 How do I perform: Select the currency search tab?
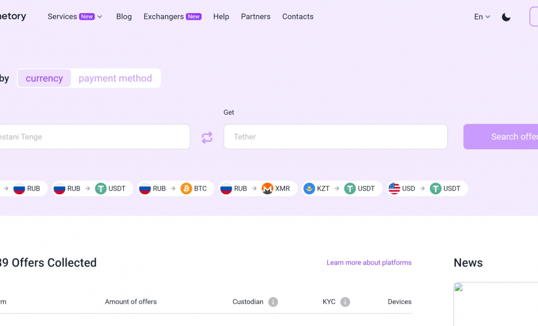pos(44,78)
